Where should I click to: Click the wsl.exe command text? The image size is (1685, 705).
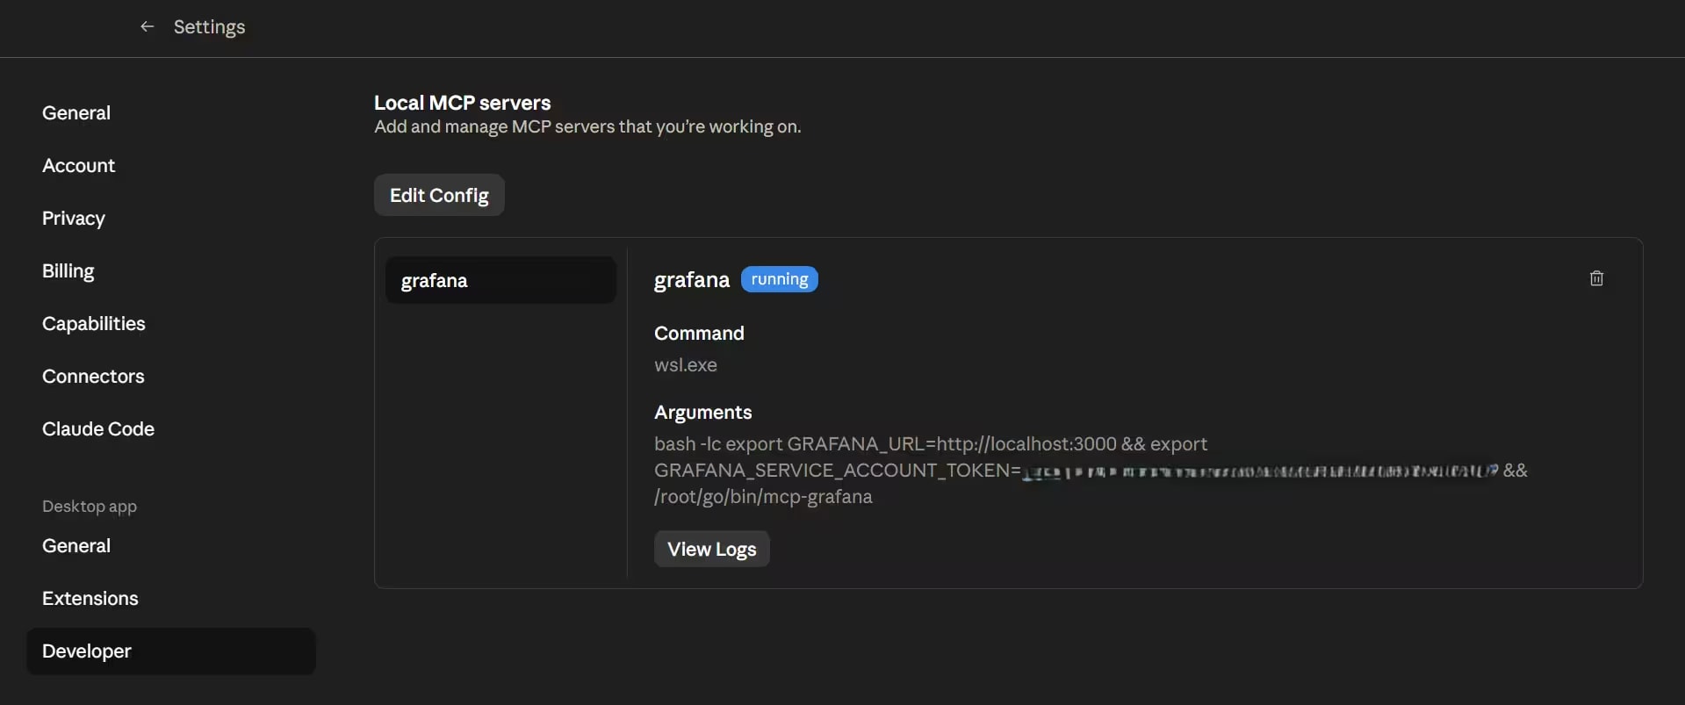click(686, 365)
